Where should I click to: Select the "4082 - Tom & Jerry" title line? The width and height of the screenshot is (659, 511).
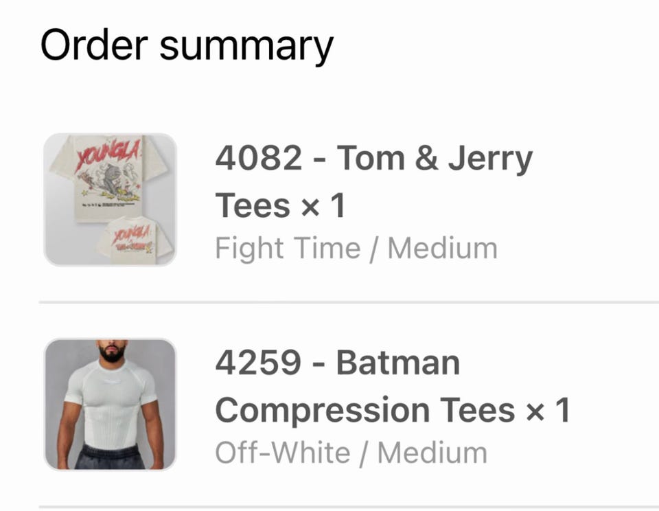pyautogui.click(x=373, y=159)
